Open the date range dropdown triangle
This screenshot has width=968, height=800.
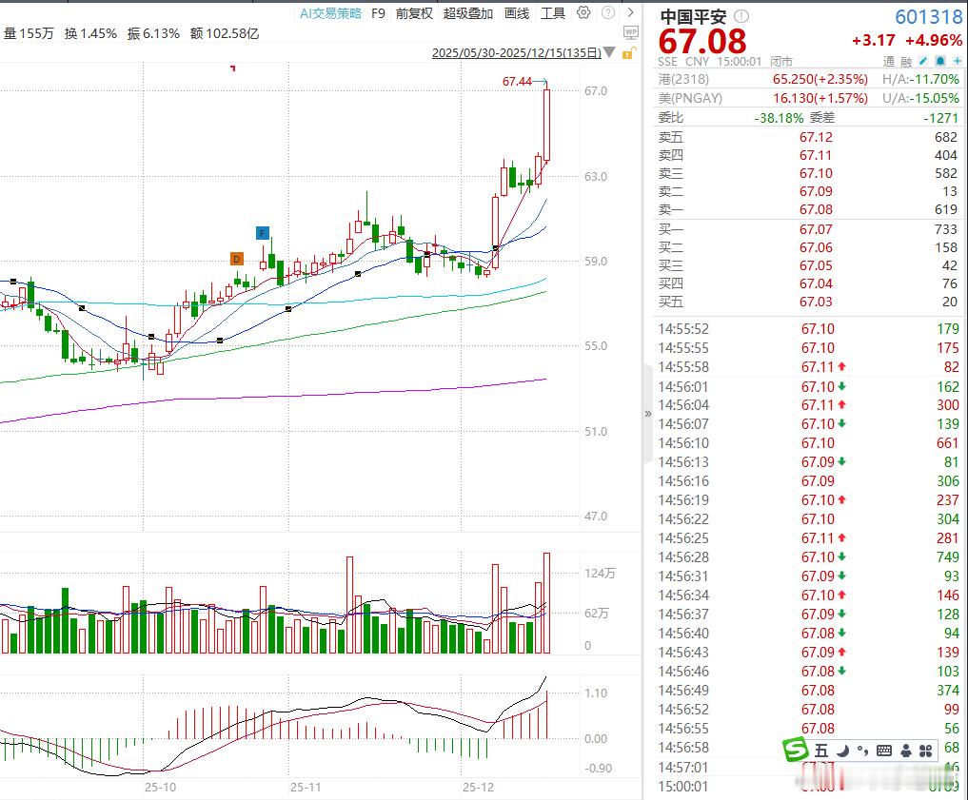[x=609, y=52]
